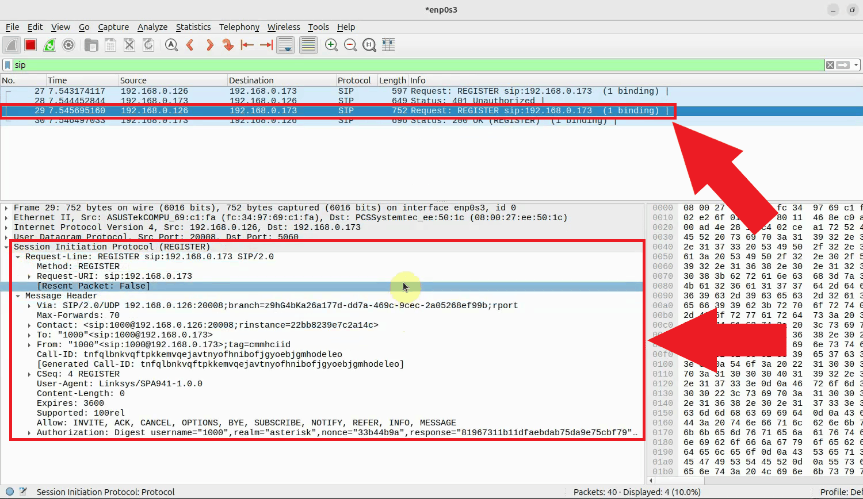Screen dimensions: 863x499
Task: Reload this capture file icon
Action: [148, 45]
